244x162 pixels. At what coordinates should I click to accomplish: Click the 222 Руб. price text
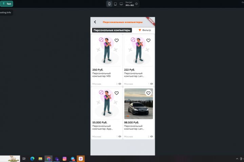tap(129, 70)
